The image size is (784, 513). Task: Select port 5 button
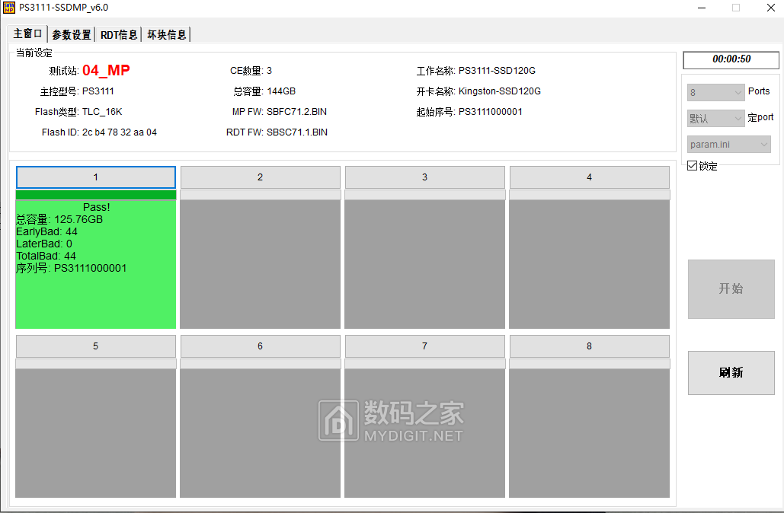pos(95,346)
